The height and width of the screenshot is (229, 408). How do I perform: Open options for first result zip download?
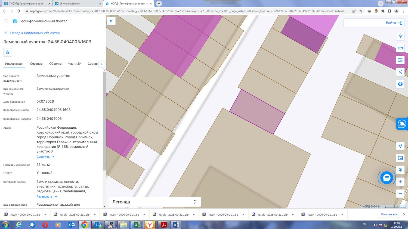point(45,215)
